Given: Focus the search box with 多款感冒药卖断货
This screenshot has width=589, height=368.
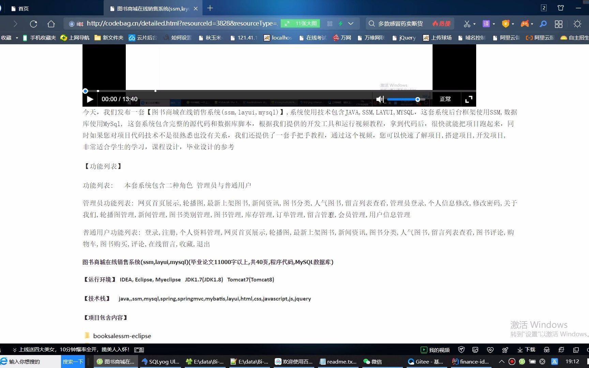Looking at the screenshot, I should pos(401,24).
